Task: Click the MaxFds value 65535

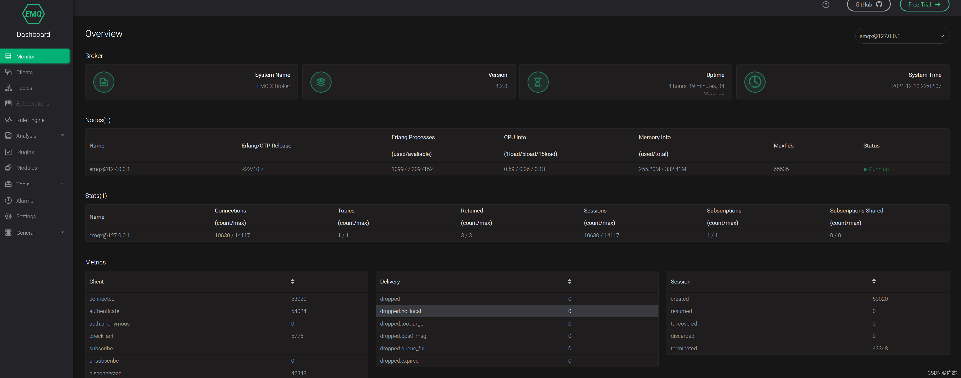Action: point(781,169)
